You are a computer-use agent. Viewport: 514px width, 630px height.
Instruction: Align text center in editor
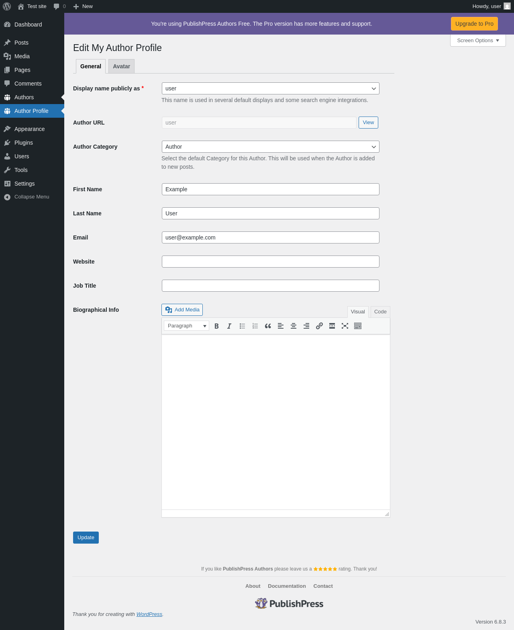(x=294, y=326)
